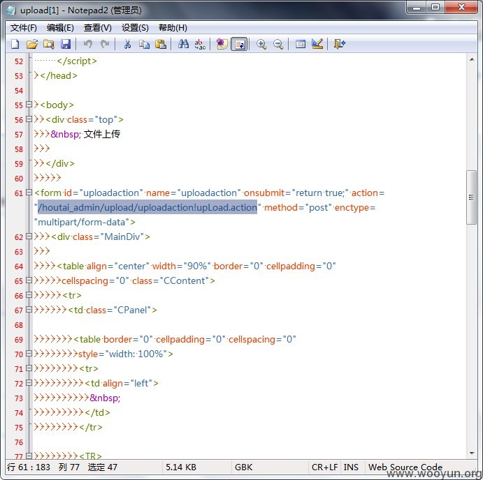Open the 设置(S) menu
The image size is (483, 480).
point(135,28)
